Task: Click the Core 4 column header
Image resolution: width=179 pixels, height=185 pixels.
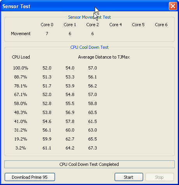Action: point(115,25)
